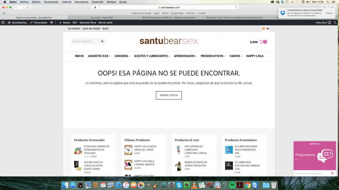Click the Safari reload page icon
Screen dimensions: 339x190
(236, 7)
